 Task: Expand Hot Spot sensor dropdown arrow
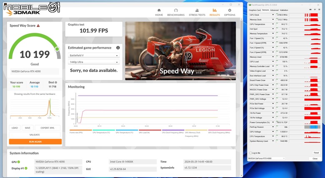coord(273,29)
